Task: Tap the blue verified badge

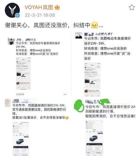Action: (x=17, y=15)
